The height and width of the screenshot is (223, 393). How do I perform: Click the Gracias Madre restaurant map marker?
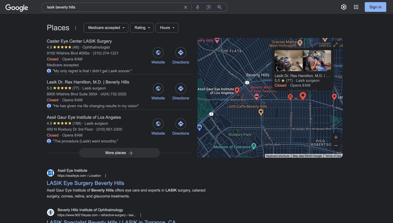300,43
